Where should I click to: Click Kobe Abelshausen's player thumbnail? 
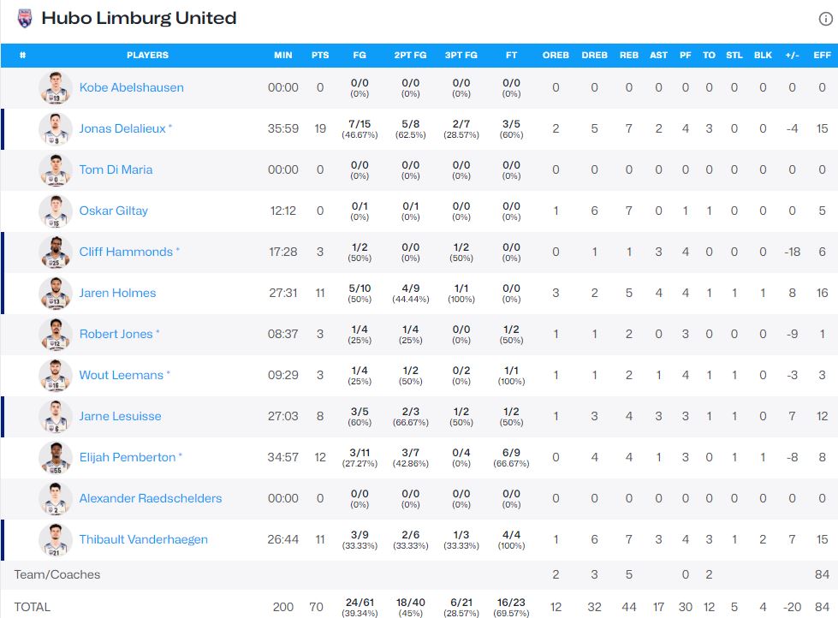coord(55,88)
